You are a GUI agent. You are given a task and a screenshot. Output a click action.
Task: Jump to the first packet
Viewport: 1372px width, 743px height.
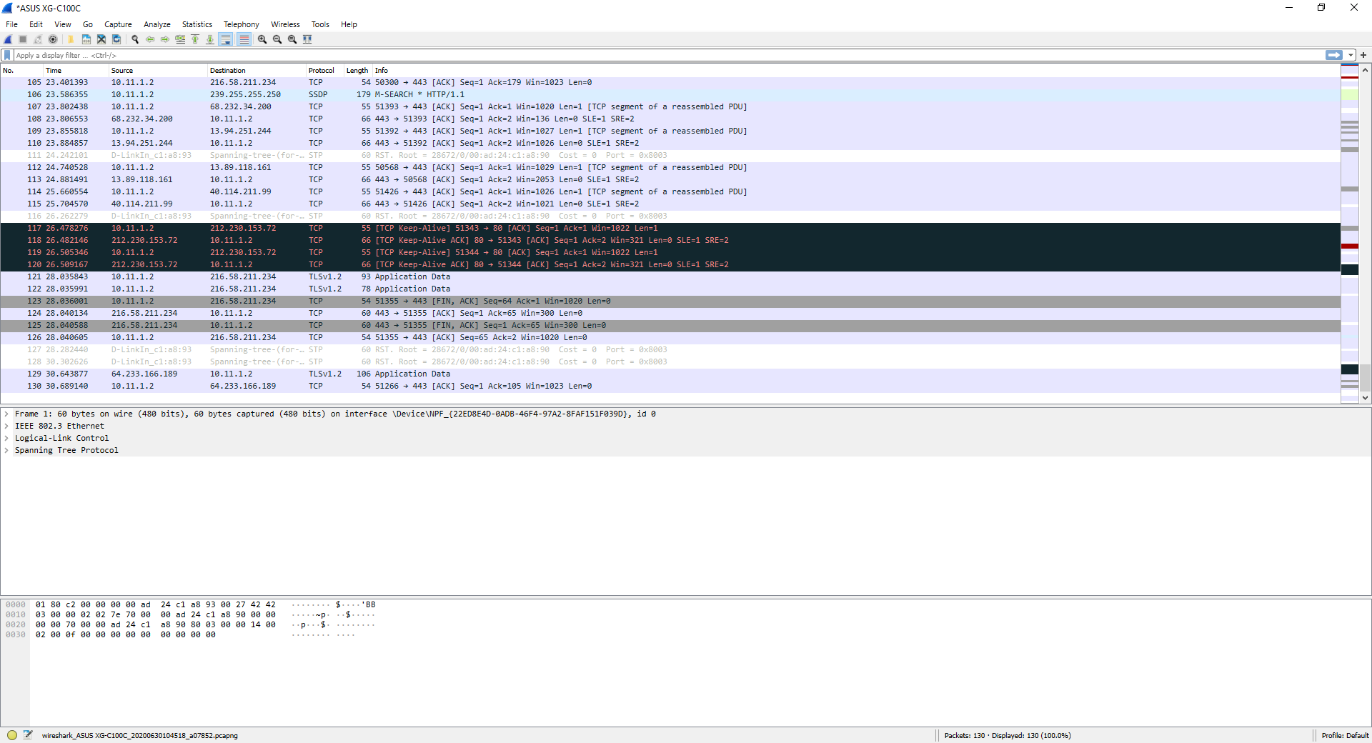click(195, 39)
